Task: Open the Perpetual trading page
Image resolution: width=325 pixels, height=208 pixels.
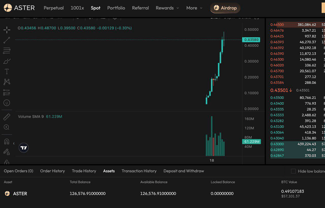Action: (x=54, y=8)
